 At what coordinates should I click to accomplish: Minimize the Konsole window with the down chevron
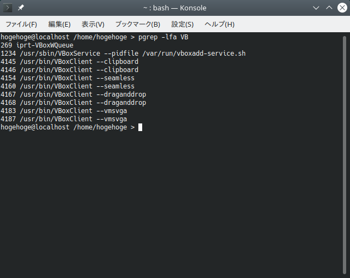[x=316, y=8]
